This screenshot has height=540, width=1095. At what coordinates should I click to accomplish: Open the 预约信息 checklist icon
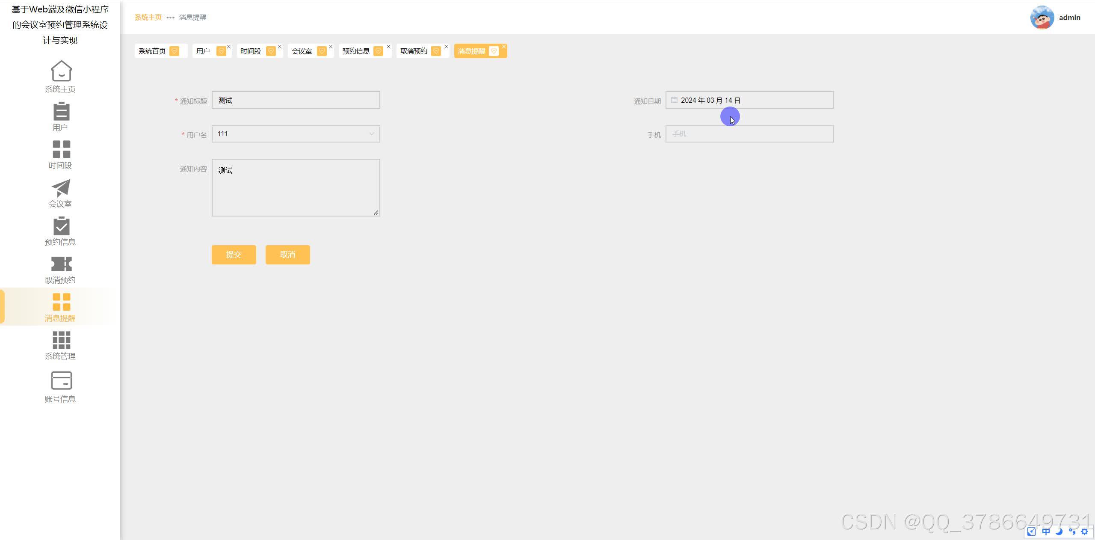[x=61, y=226]
